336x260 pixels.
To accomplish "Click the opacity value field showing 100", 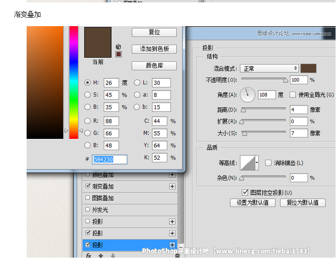I will tap(299, 80).
